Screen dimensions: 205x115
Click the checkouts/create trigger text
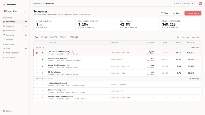(x=118, y=53)
